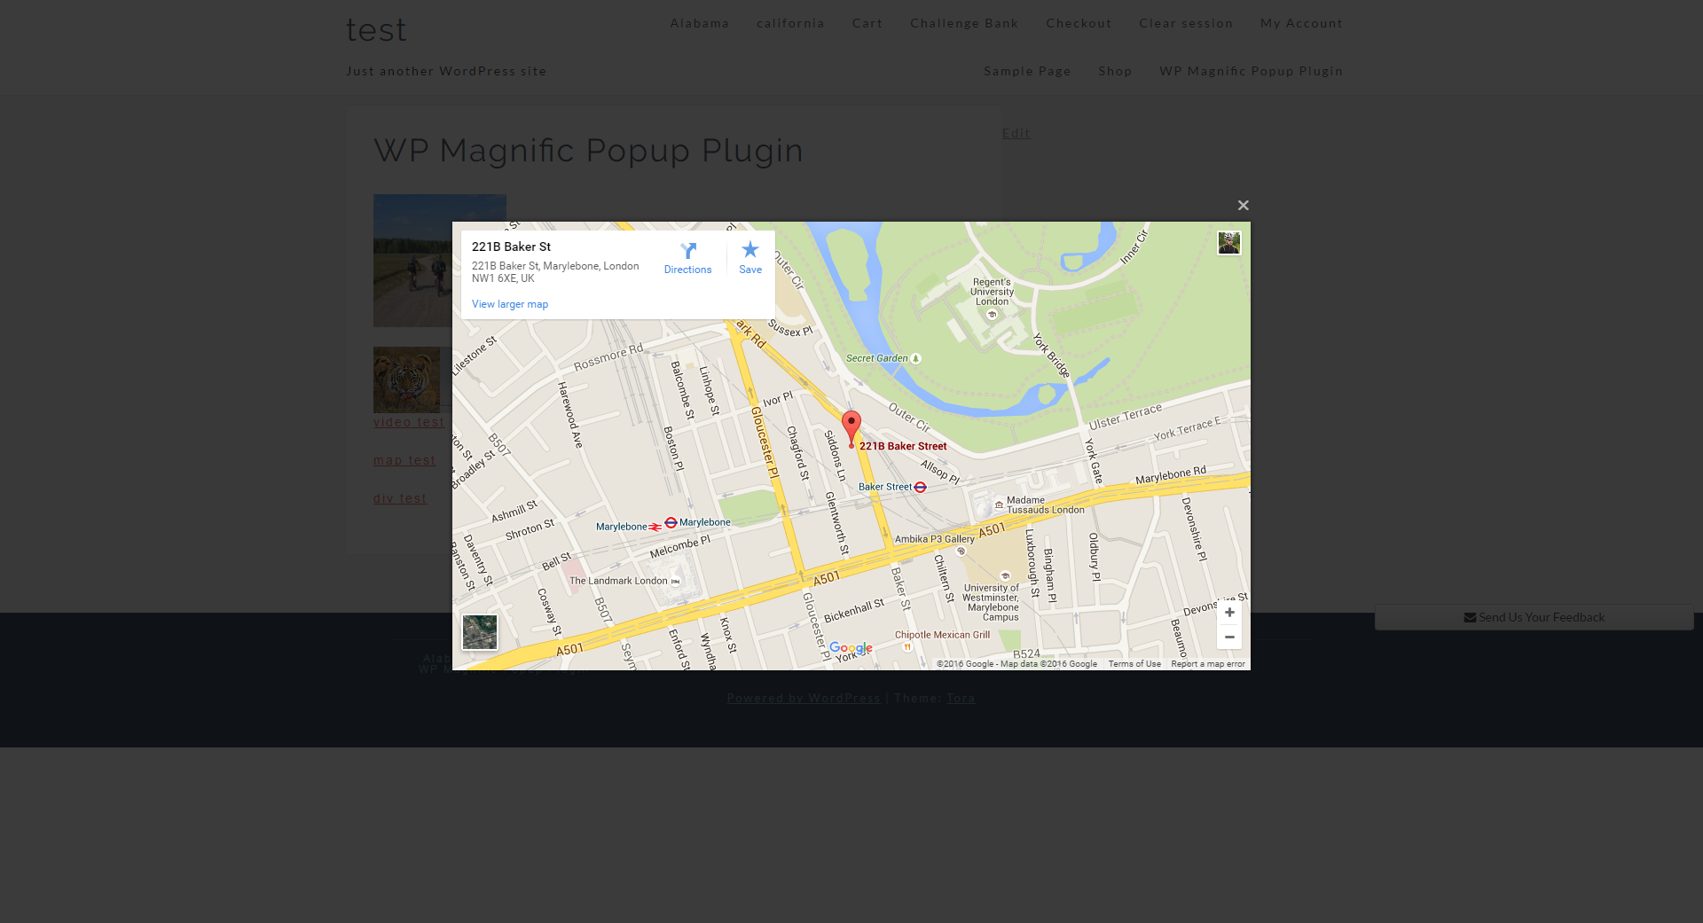Click the Chipotle Mexican Grill restaurant icon
The width and height of the screenshot is (1703, 923).
(x=907, y=646)
